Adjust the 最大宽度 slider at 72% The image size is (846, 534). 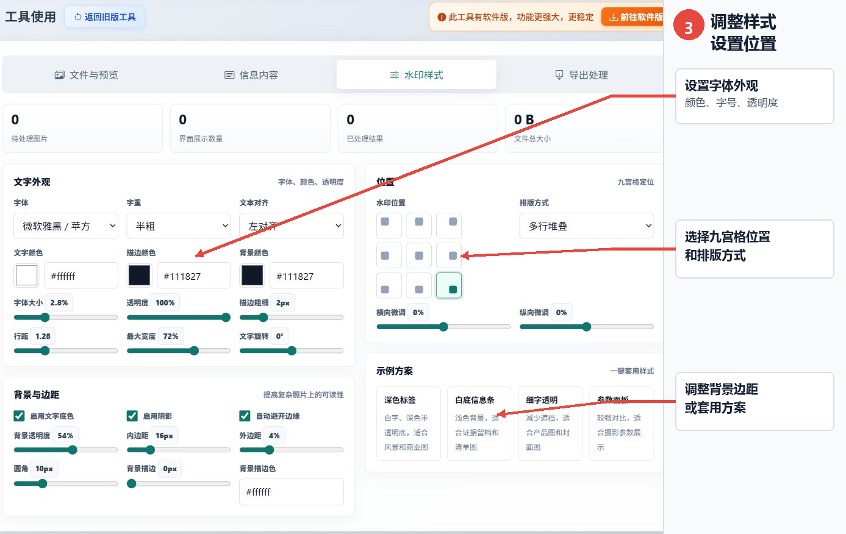(179, 351)
